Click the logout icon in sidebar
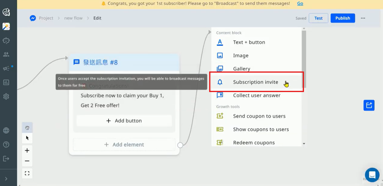 click(6, 158)
